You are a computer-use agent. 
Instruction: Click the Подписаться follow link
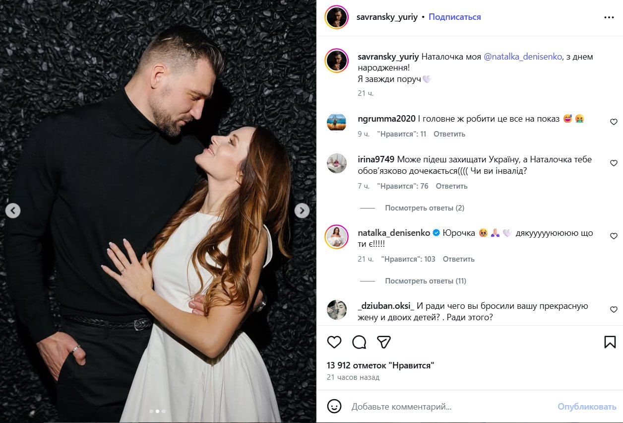(x=455, y=17)
